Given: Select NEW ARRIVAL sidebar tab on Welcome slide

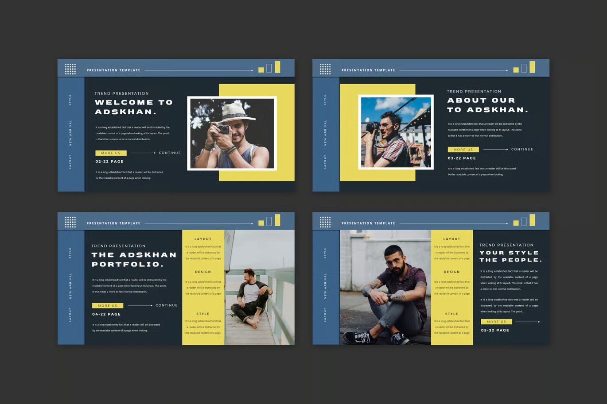Looking at the screenshot, I should pos(70,133).
